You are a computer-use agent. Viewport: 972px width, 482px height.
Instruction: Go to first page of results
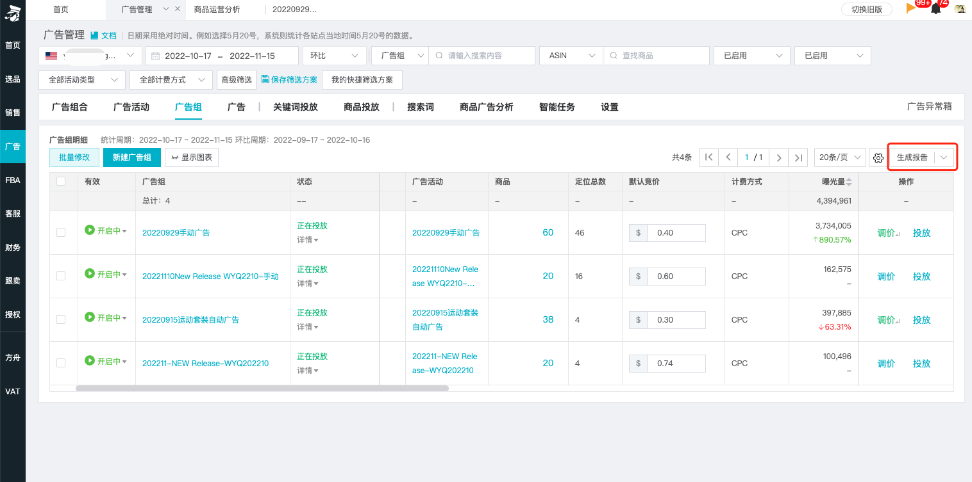708,157
